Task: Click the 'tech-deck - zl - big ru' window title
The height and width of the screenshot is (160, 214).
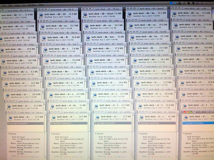Action: [28, 90]
